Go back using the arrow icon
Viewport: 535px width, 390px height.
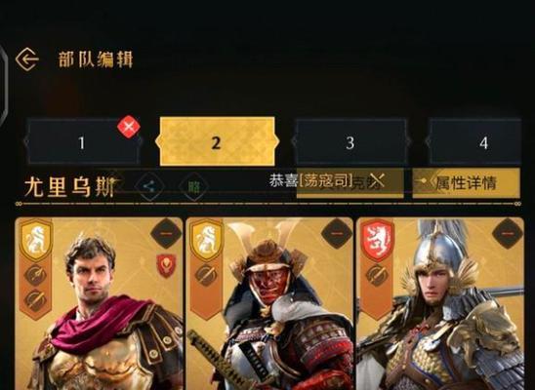[x=27, y=59]
